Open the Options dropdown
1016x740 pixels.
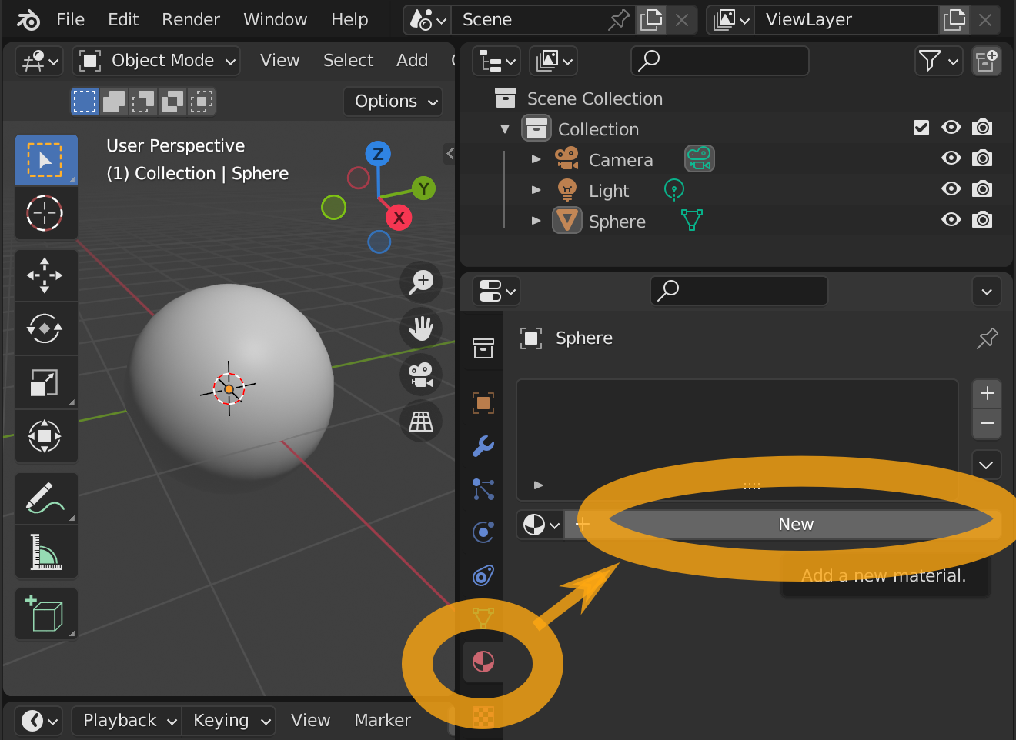pos(393,102)
